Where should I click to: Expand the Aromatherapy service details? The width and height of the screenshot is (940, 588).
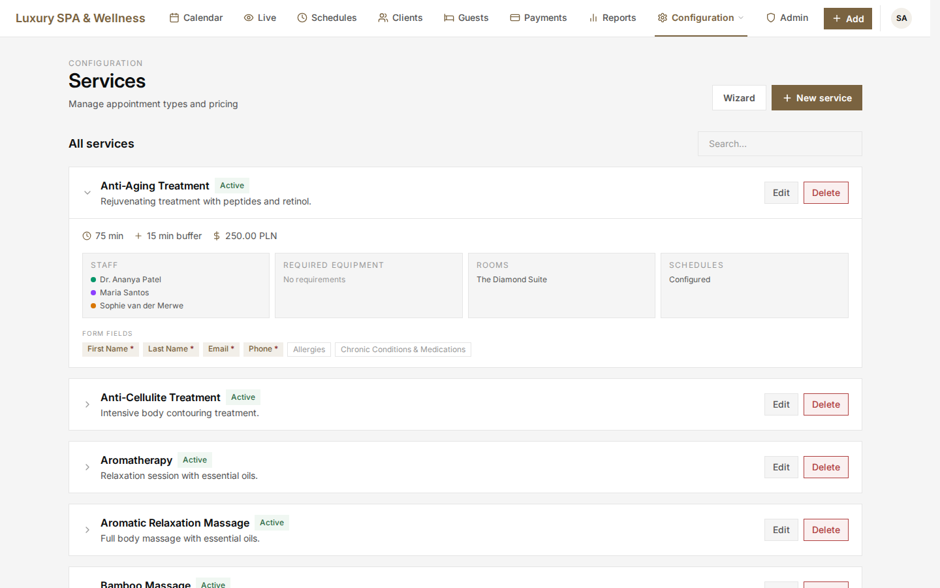coord(87,467)
